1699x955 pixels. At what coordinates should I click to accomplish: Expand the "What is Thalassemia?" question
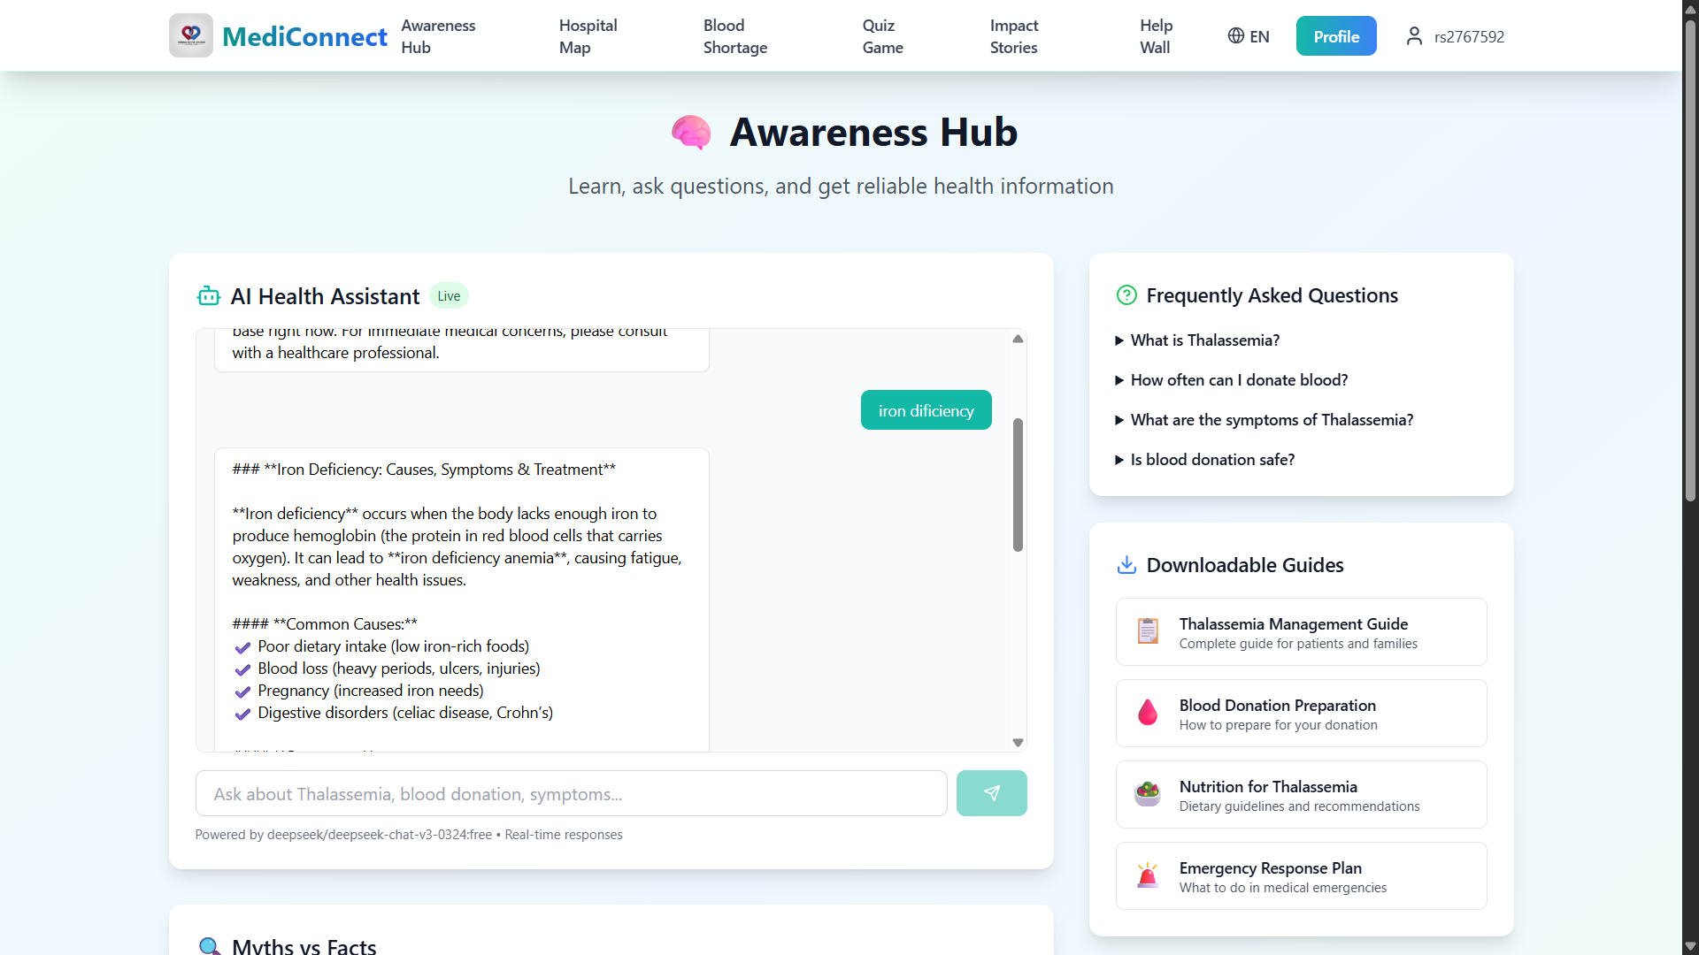click(x=1204, y=340)
